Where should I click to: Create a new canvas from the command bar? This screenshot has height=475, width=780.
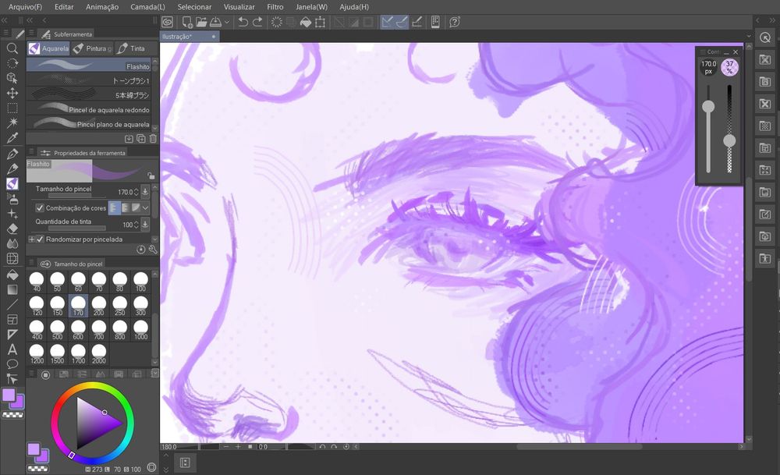187,22
